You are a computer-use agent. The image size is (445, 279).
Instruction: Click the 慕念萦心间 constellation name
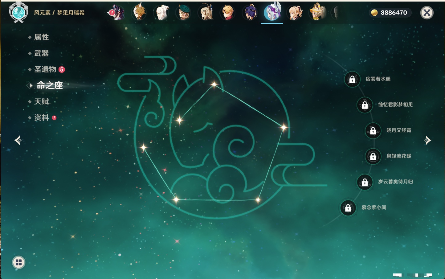374,207
